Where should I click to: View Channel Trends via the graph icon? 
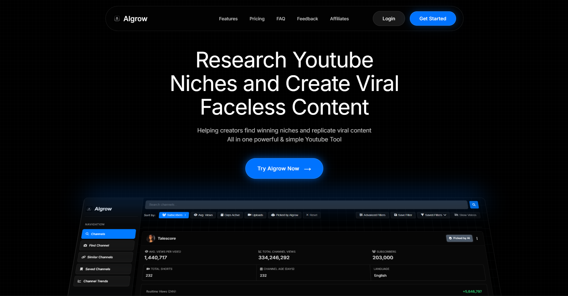click(x=80, y=281)
